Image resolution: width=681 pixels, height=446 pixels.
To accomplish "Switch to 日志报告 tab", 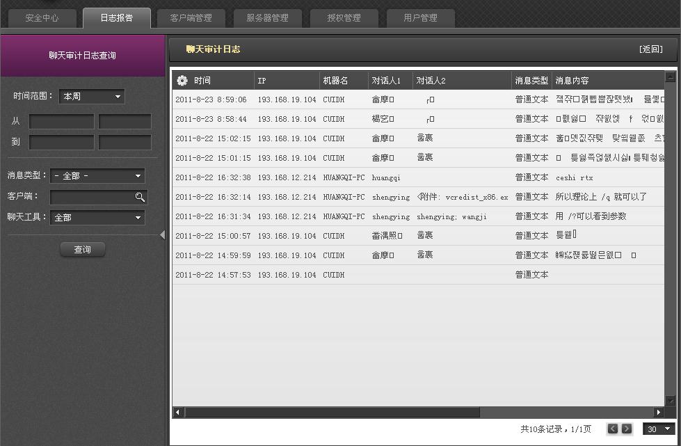I will 117,18.
